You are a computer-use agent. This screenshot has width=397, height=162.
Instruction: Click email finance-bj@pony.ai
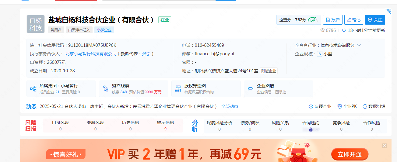click(214, 54)
